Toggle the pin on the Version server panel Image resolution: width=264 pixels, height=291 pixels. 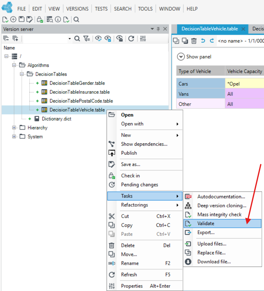click(x=158, y=29)
